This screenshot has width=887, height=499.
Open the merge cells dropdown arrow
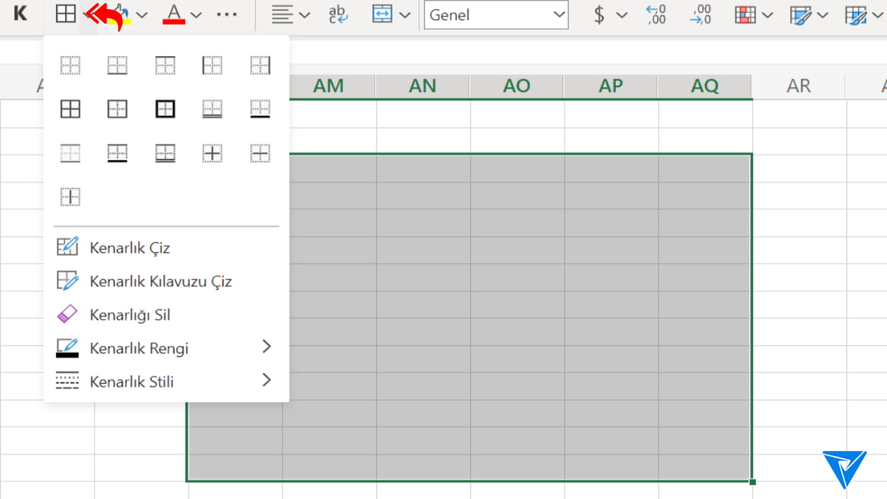(405, 15)
